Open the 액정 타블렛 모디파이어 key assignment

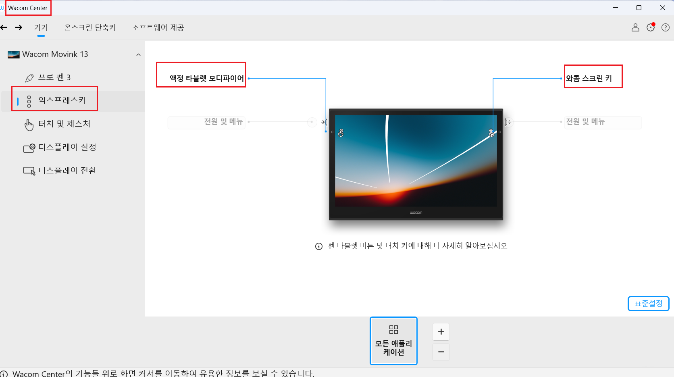tap(206, 78)
